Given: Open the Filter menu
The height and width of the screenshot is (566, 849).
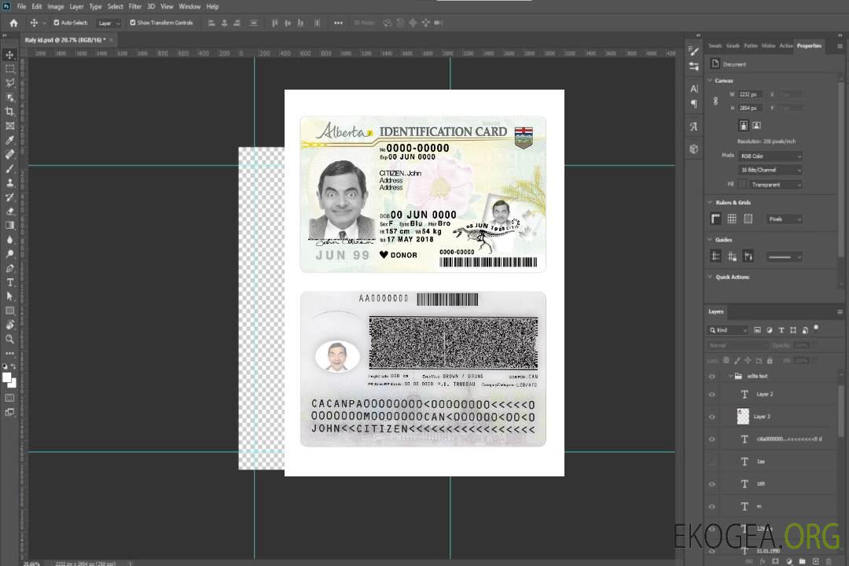Looking at the screenshot, I should pos(135,6).
